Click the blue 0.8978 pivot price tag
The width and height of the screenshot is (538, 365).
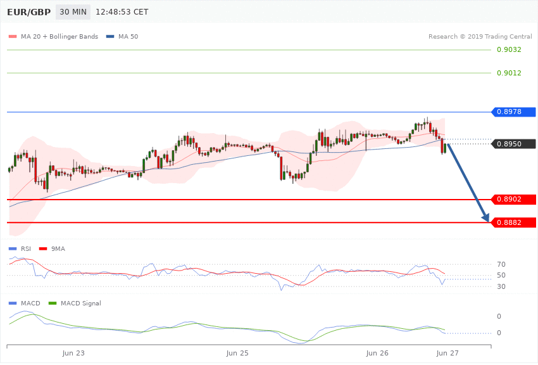click(514, 112)
